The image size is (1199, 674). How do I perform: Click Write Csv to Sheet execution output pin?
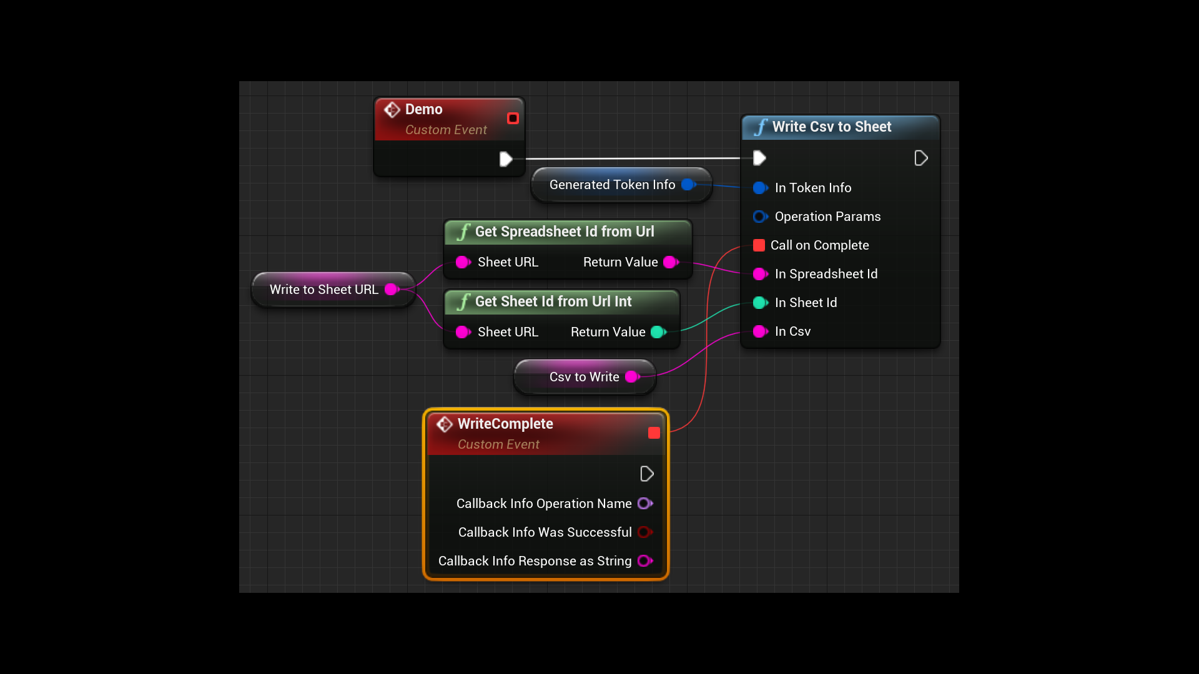pyautogui.click(x=920, y=158)
